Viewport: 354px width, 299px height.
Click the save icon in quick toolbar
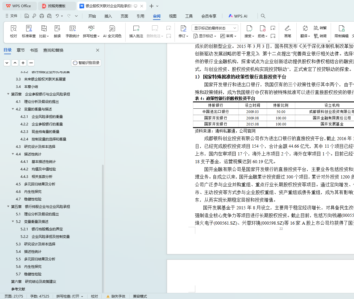tap(27, 16)
